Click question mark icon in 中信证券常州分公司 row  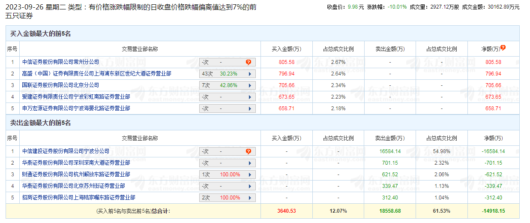coord(249,62)
